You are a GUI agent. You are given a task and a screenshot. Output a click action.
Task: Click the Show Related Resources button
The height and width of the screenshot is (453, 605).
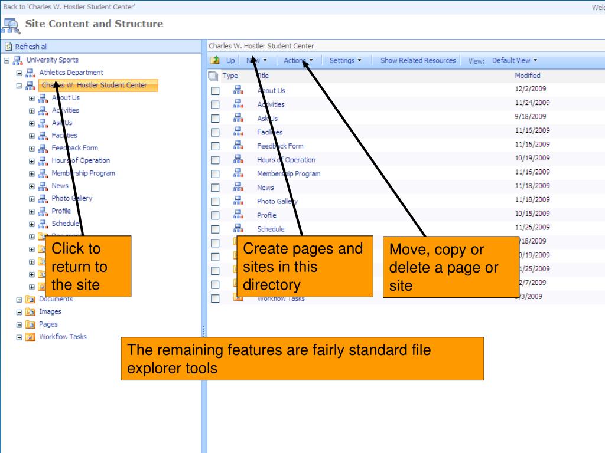pos(418,61)
